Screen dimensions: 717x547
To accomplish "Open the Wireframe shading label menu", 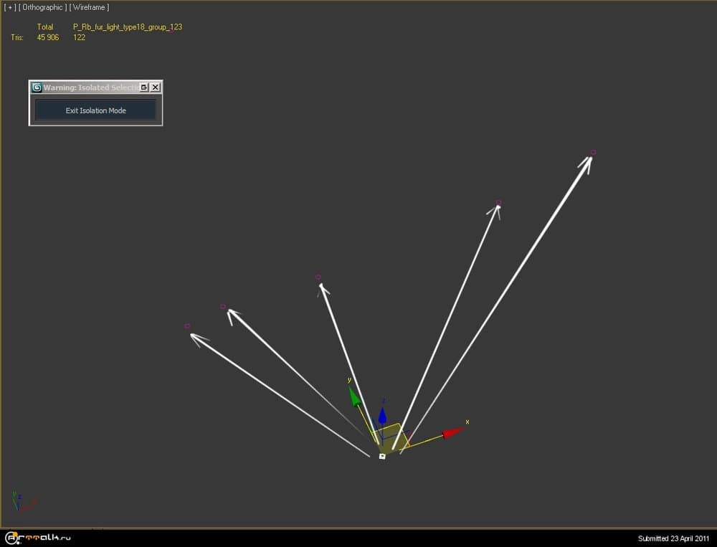I will (x=89, y=7).
